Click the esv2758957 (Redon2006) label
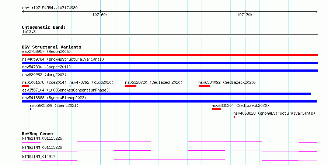 coord(46,51)
